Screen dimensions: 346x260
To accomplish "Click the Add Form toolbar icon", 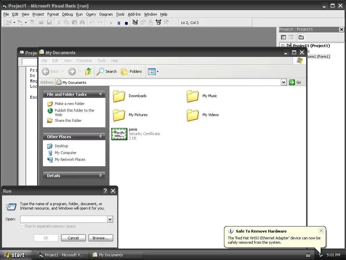I will (20, 22).
